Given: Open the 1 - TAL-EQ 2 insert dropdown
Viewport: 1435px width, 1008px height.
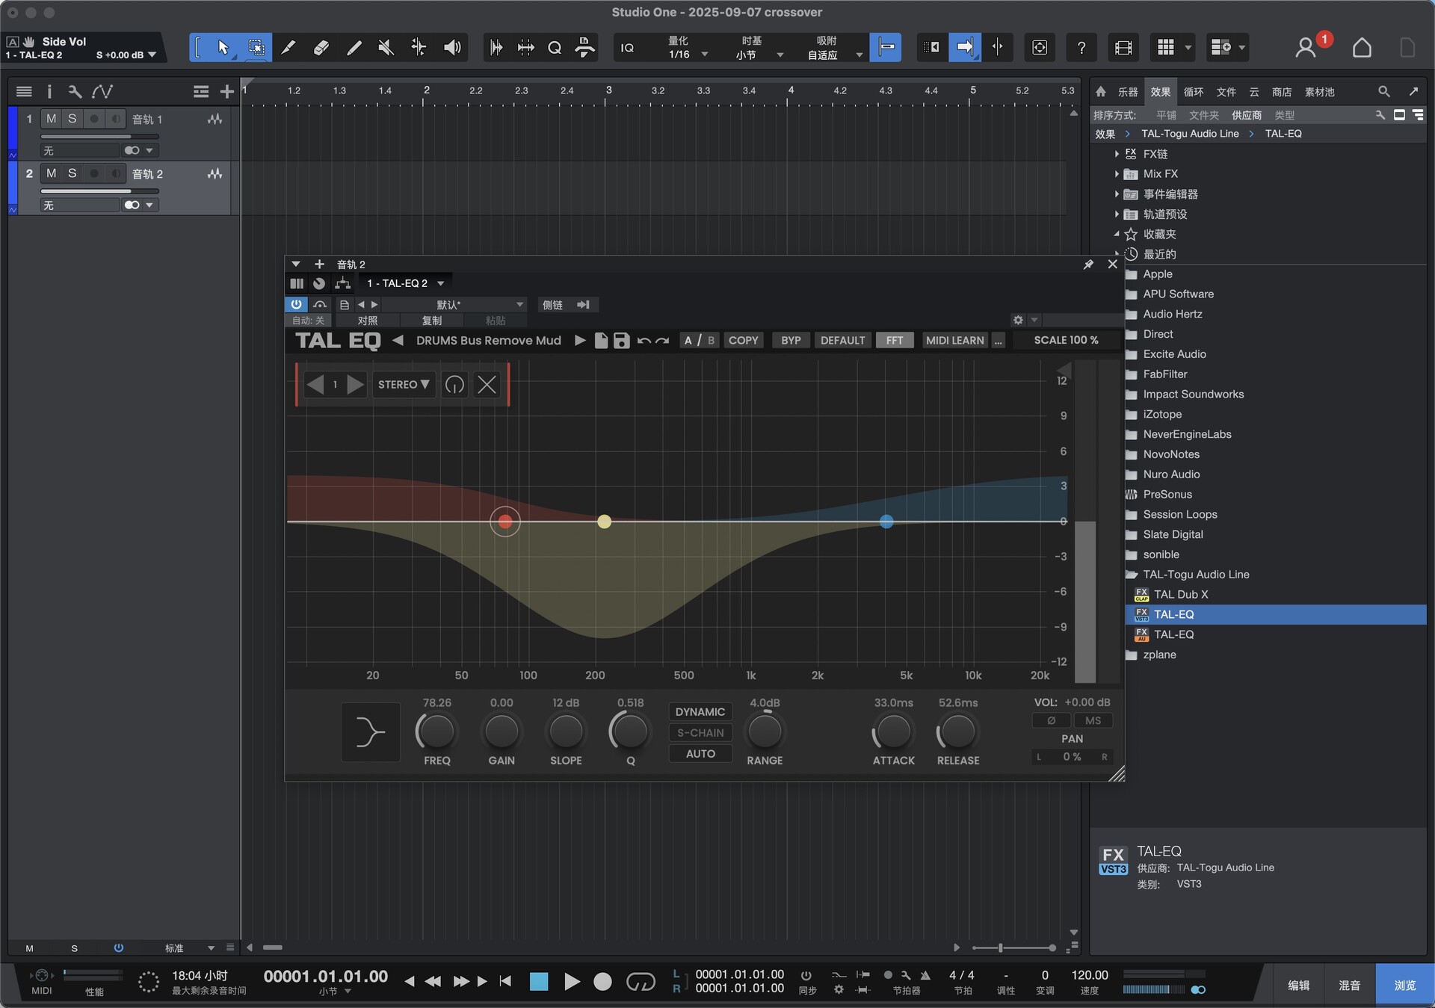Looking at the screenshot, I should [405, 283].
